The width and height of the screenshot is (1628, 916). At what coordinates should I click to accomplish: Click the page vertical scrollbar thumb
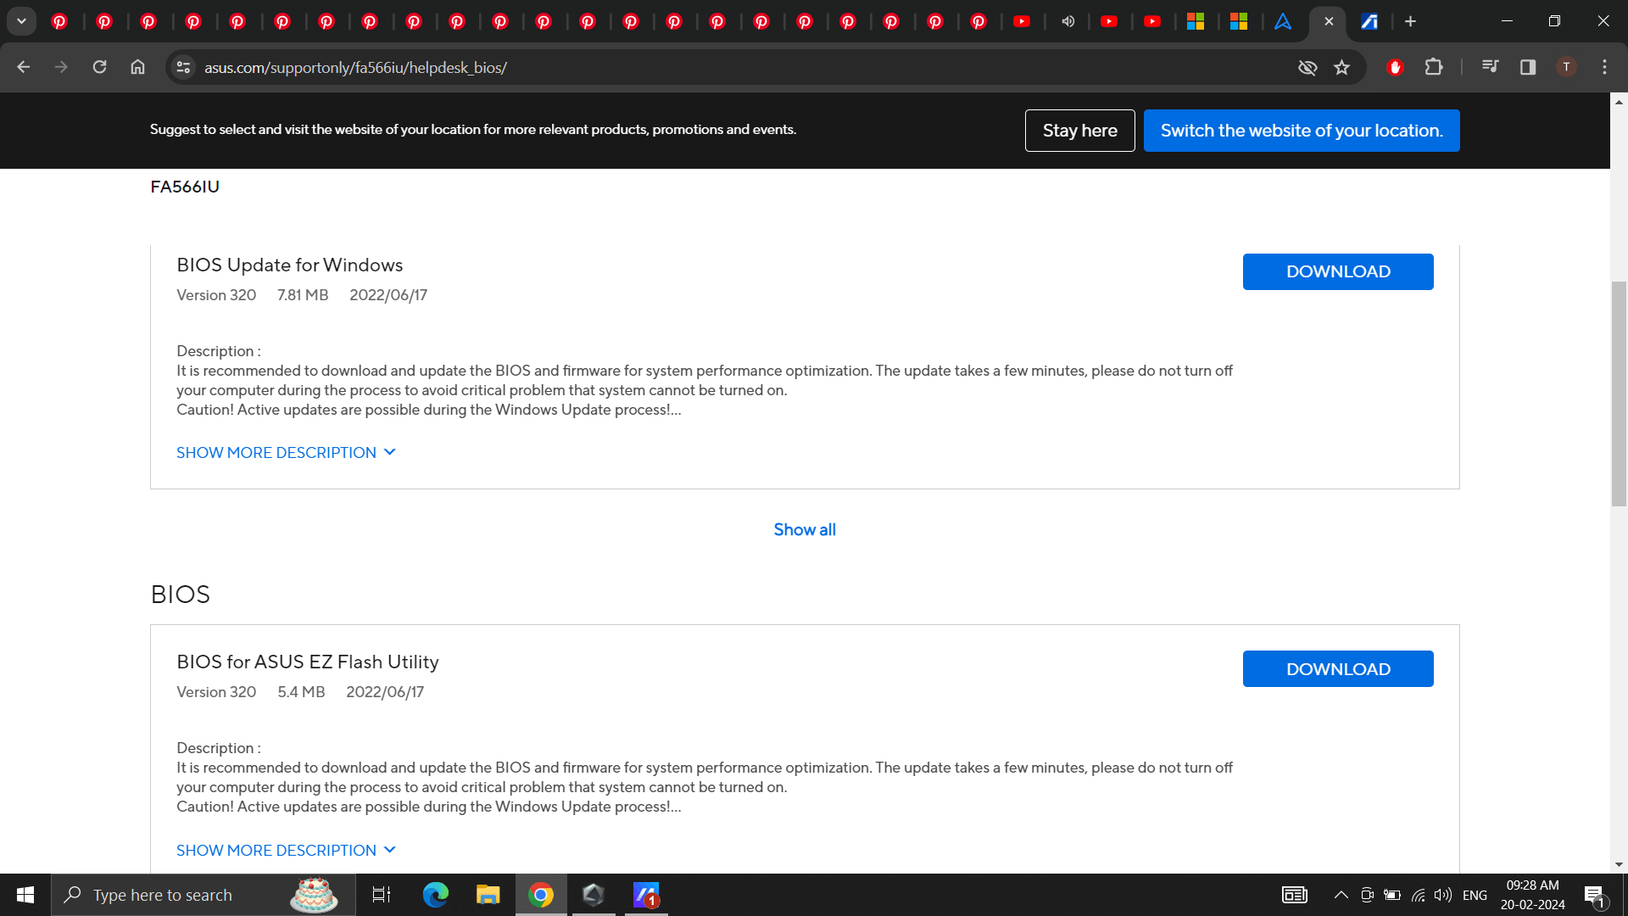[1619, 394]
